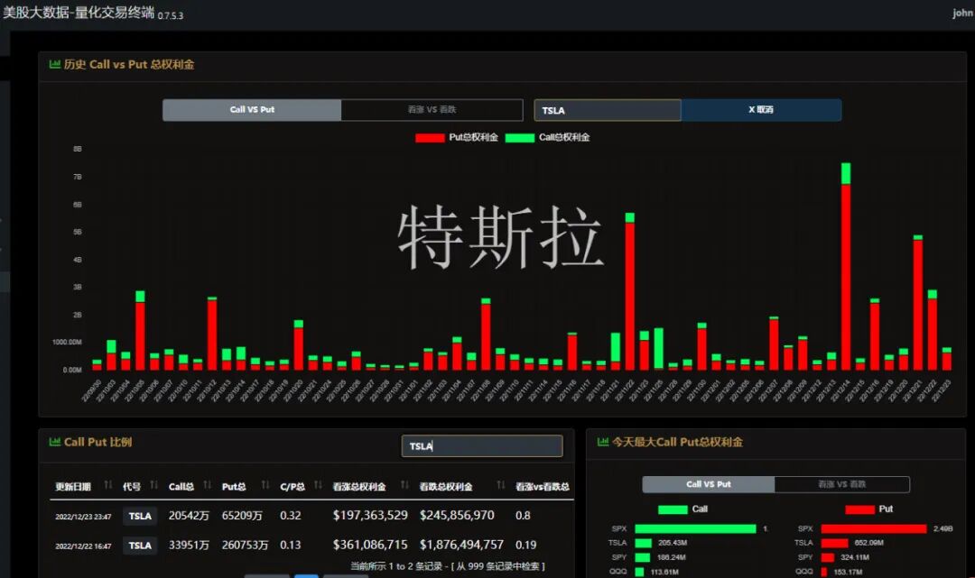Focus the TSLA search box in Call Put 比例
This screenshot has width=975, height=578.
482,445
